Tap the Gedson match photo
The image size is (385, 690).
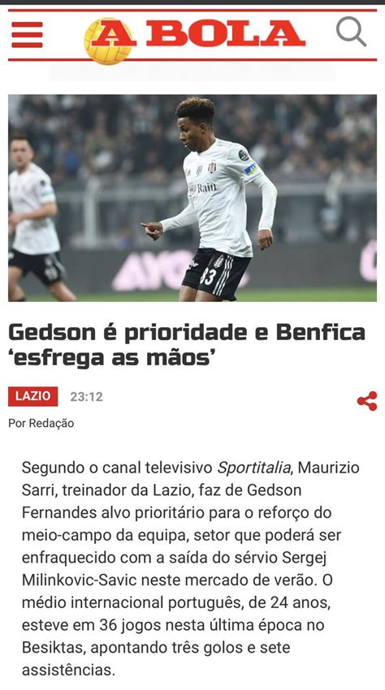click(x=192, y=198)
